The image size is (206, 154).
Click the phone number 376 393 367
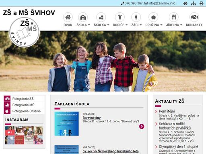(x=134, y=3)
